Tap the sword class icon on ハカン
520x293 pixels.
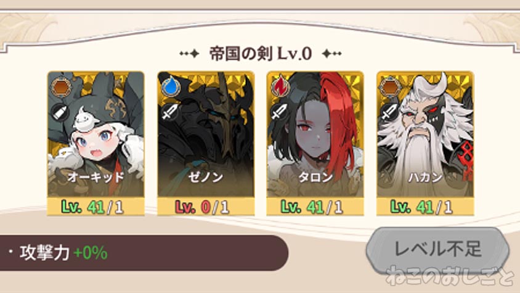(x=389, y=112)
